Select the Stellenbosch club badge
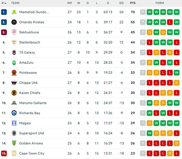 click(x=14, y=42)
